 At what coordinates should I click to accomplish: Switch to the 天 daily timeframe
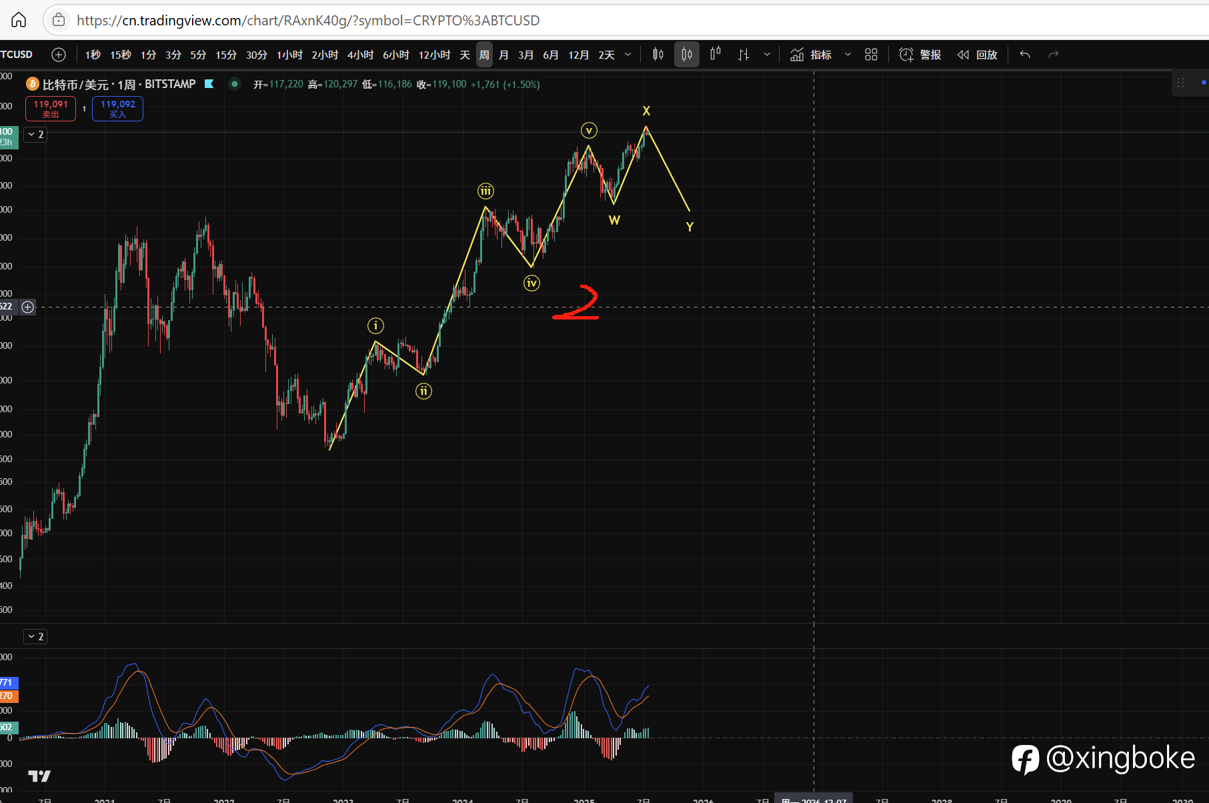(465, 55)
